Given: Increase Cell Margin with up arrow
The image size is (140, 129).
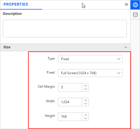Looking at the screenshot, I should click(85, 86).
